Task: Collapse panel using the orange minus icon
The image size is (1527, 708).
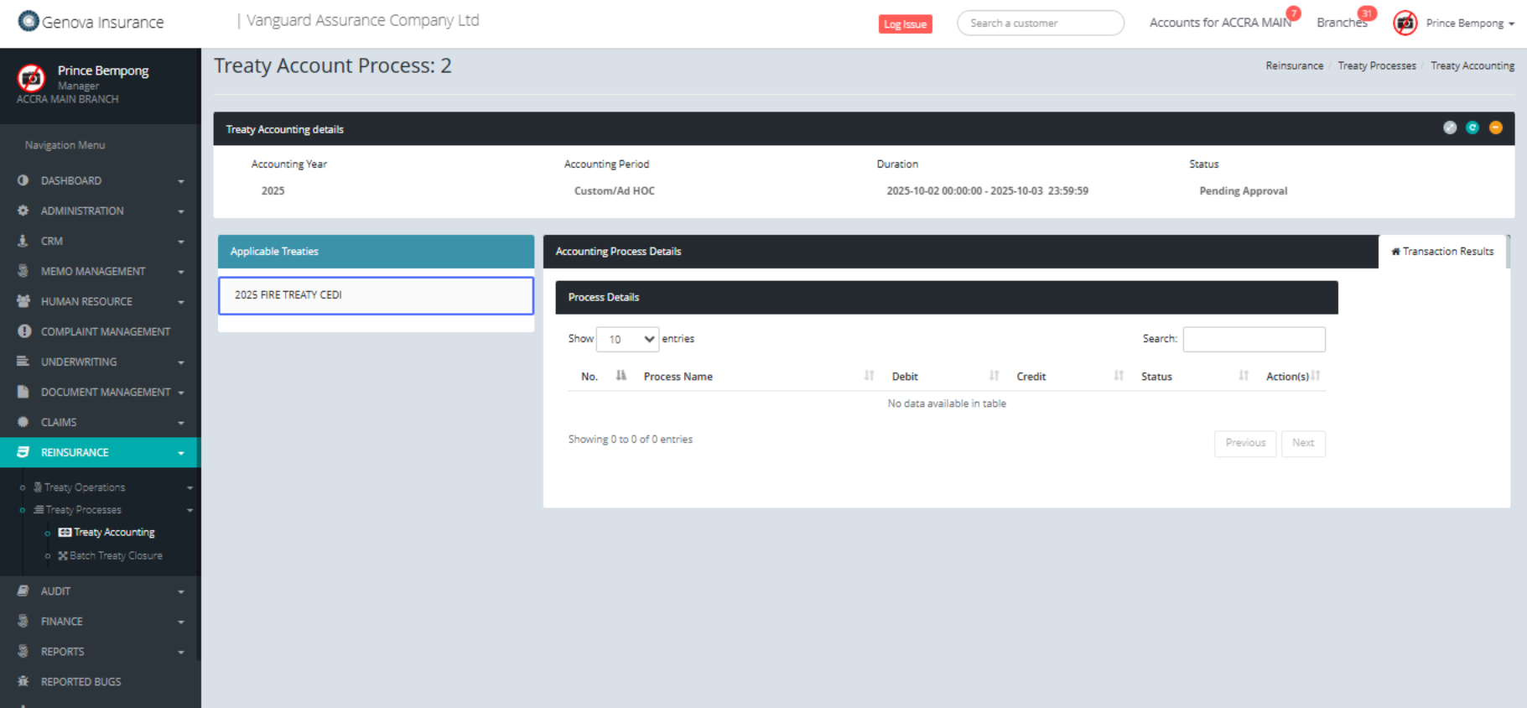Action: (x=1495, y=128)
